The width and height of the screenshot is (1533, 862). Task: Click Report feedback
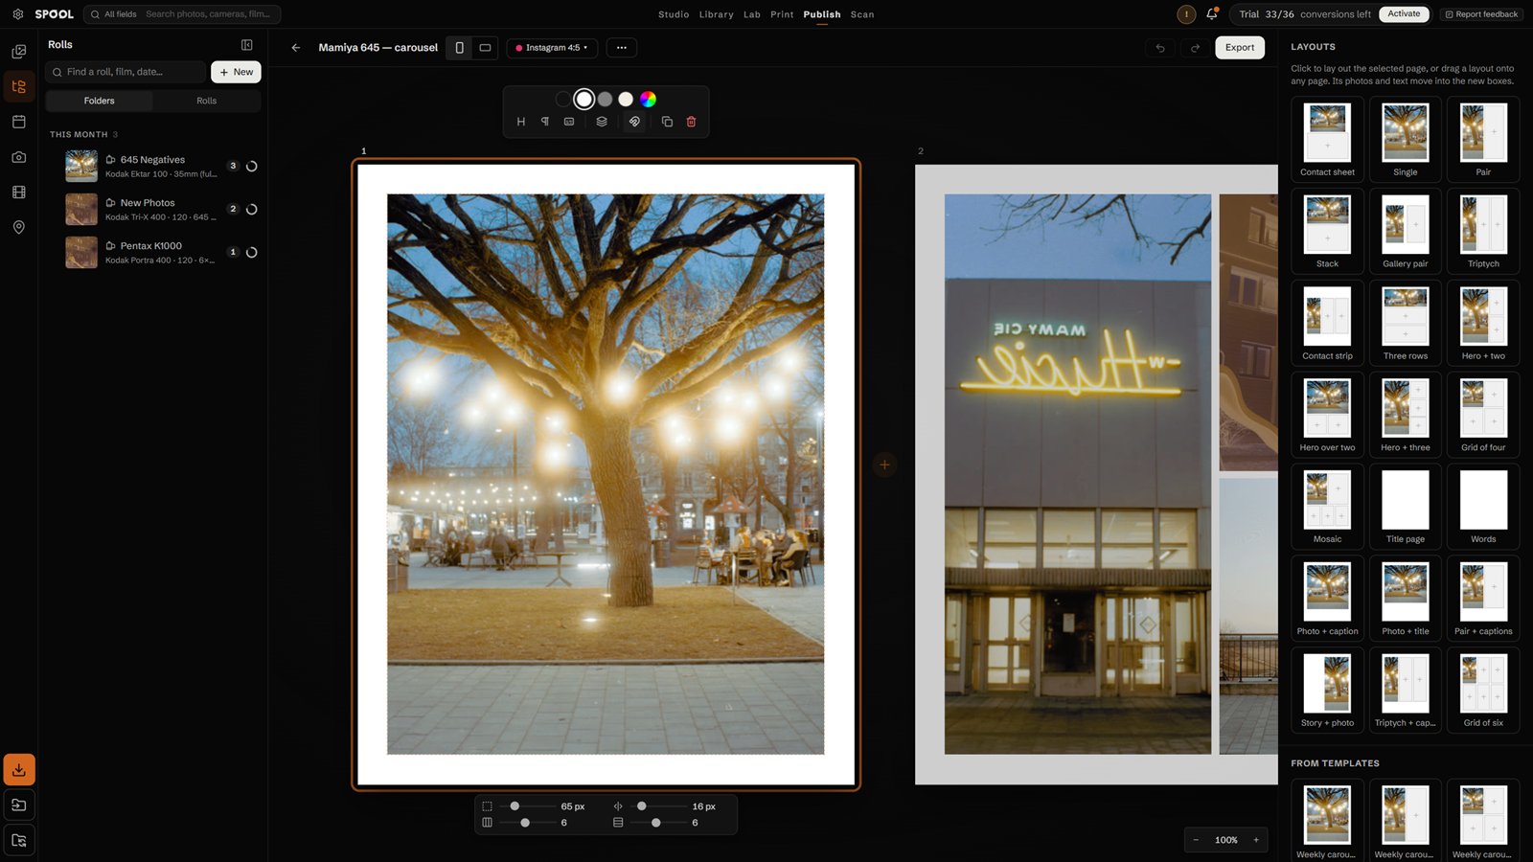pos(1481,14)
